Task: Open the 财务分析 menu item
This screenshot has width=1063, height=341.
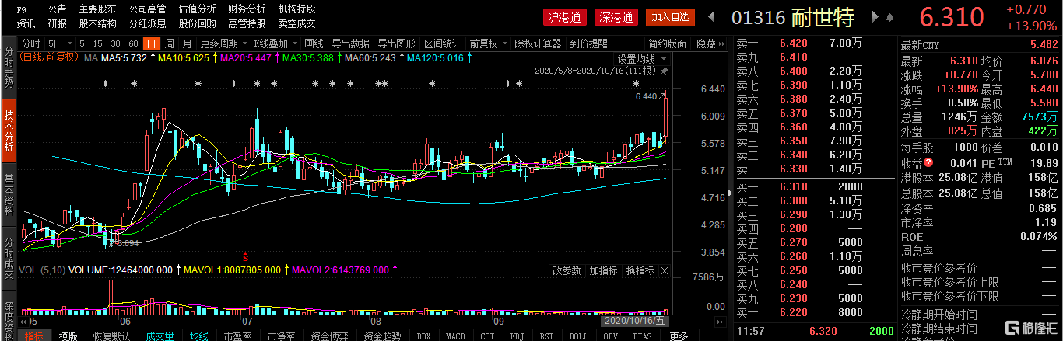Action: (247, 9)
